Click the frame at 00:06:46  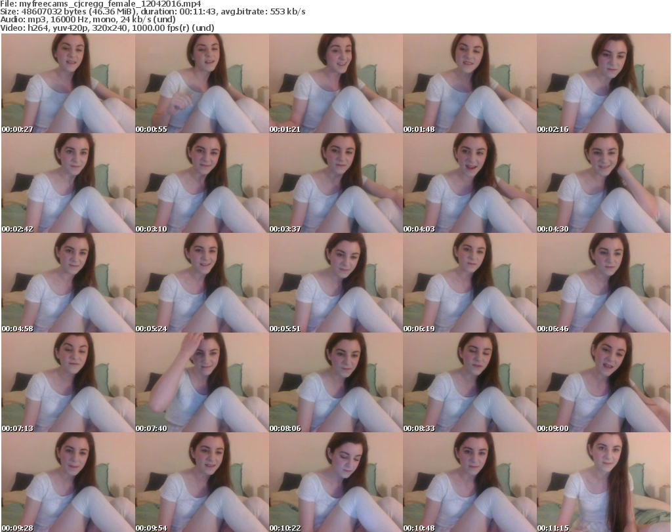[x=604, y=283]
